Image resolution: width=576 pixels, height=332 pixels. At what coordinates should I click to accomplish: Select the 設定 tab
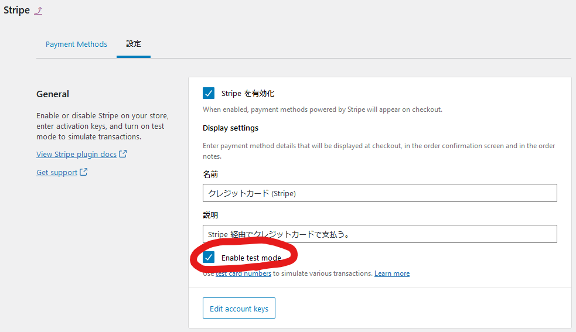click(134, 44)
